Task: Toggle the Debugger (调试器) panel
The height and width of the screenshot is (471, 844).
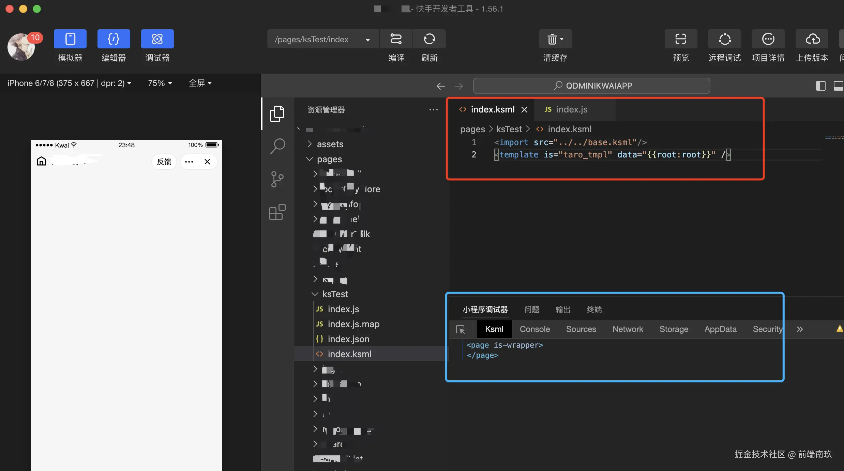Action: [x=157, y=39]
